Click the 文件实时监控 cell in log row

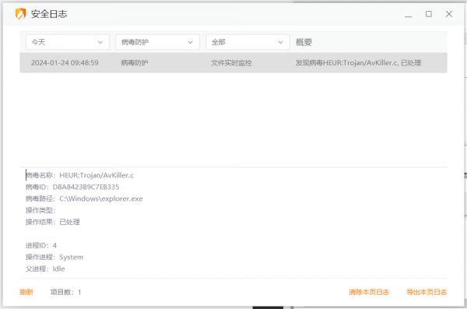coord(231,63)
